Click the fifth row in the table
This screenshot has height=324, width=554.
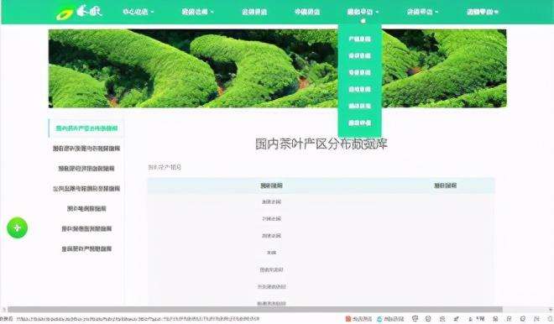point(321,269)
